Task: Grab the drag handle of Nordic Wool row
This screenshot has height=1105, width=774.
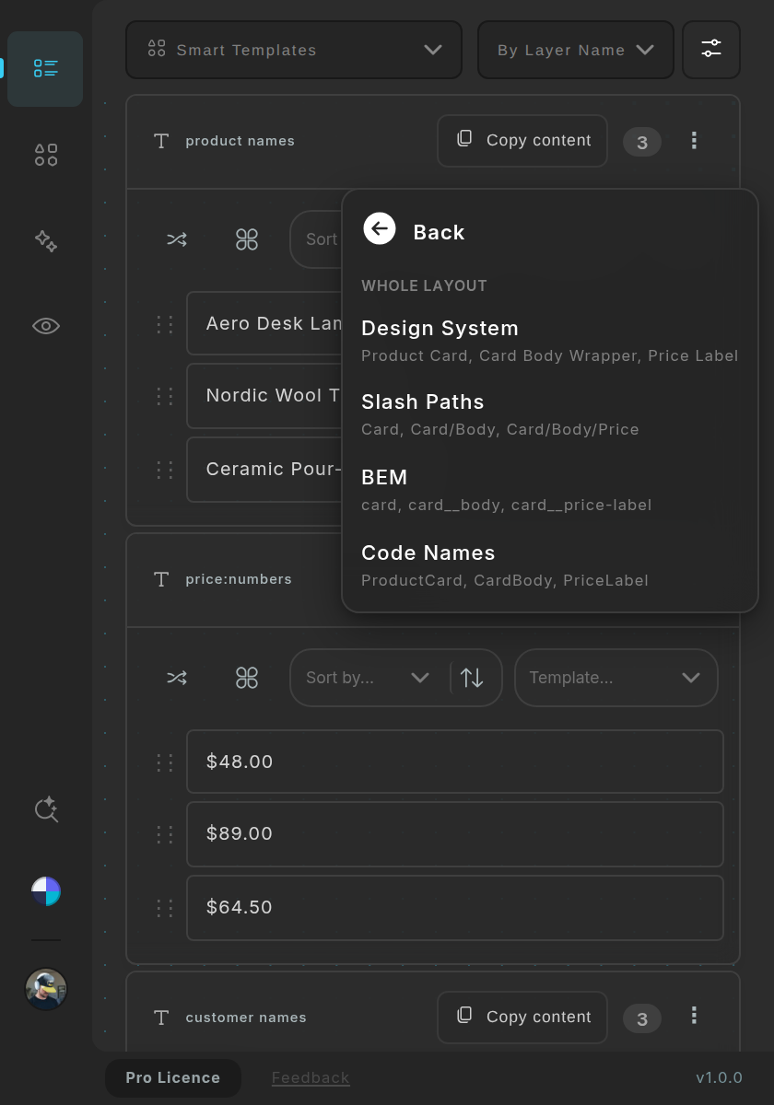Action: pyautogui.click(x=165, y=396)
